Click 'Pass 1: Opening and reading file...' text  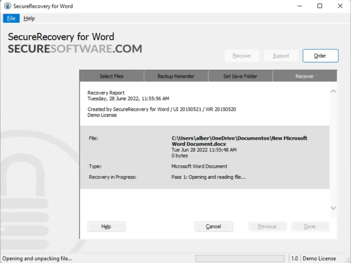point(209,177)
